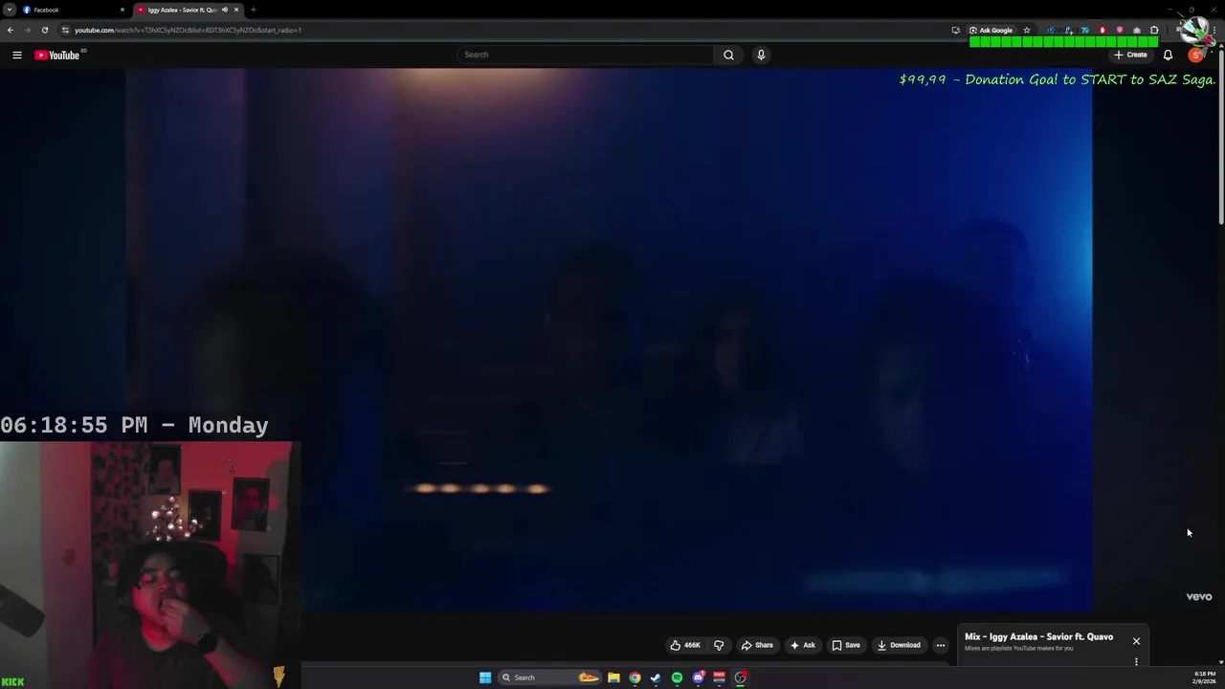This screenshot has width=1225, height=689.
Task: Click the YouTube search field
Action: [585, 55]
